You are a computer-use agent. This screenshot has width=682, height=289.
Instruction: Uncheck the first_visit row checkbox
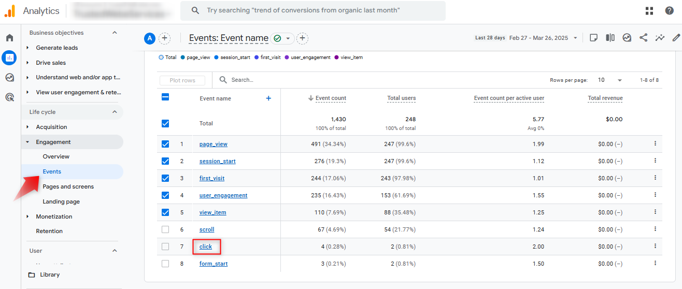(165, 178)
